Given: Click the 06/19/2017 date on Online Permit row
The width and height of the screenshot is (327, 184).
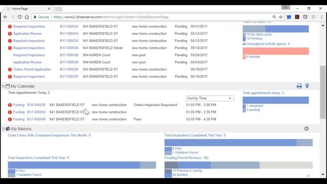Looking at the screenshot, I should tap(199, 70).
